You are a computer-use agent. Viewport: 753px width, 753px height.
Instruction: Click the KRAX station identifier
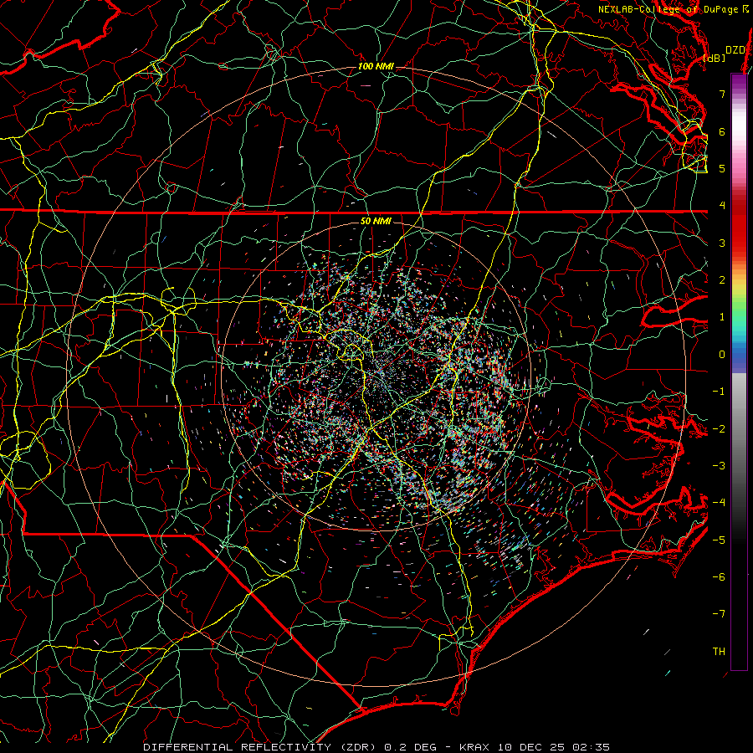475,747
